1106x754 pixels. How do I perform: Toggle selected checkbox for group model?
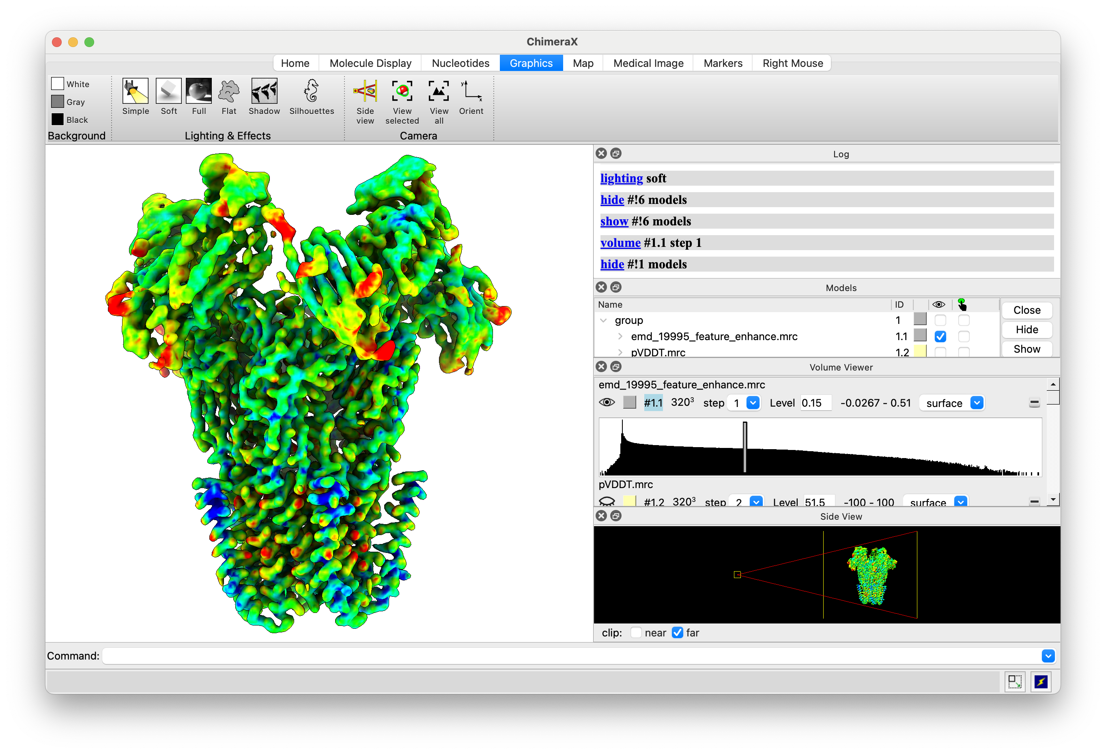(964, 320)
